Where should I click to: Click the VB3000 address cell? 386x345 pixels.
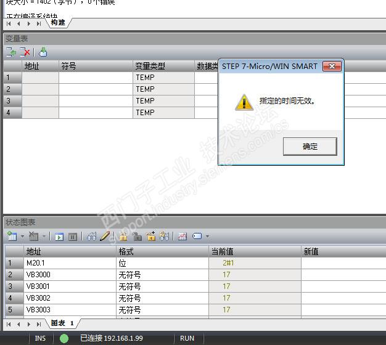[x=70, y=275]
